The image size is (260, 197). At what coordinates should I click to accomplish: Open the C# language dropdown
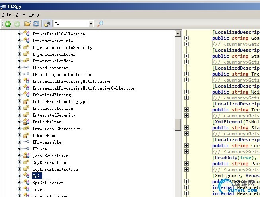[91, 24]
